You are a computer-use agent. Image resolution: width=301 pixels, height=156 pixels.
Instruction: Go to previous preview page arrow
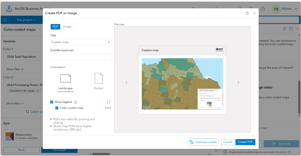pyautogui.click(x=126, y=82)
